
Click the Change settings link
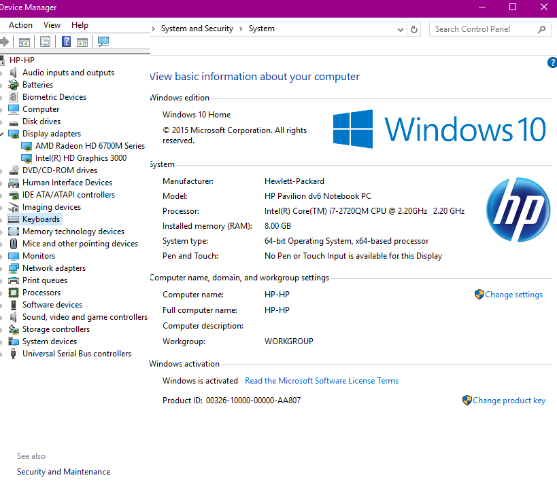click(513, 295)
